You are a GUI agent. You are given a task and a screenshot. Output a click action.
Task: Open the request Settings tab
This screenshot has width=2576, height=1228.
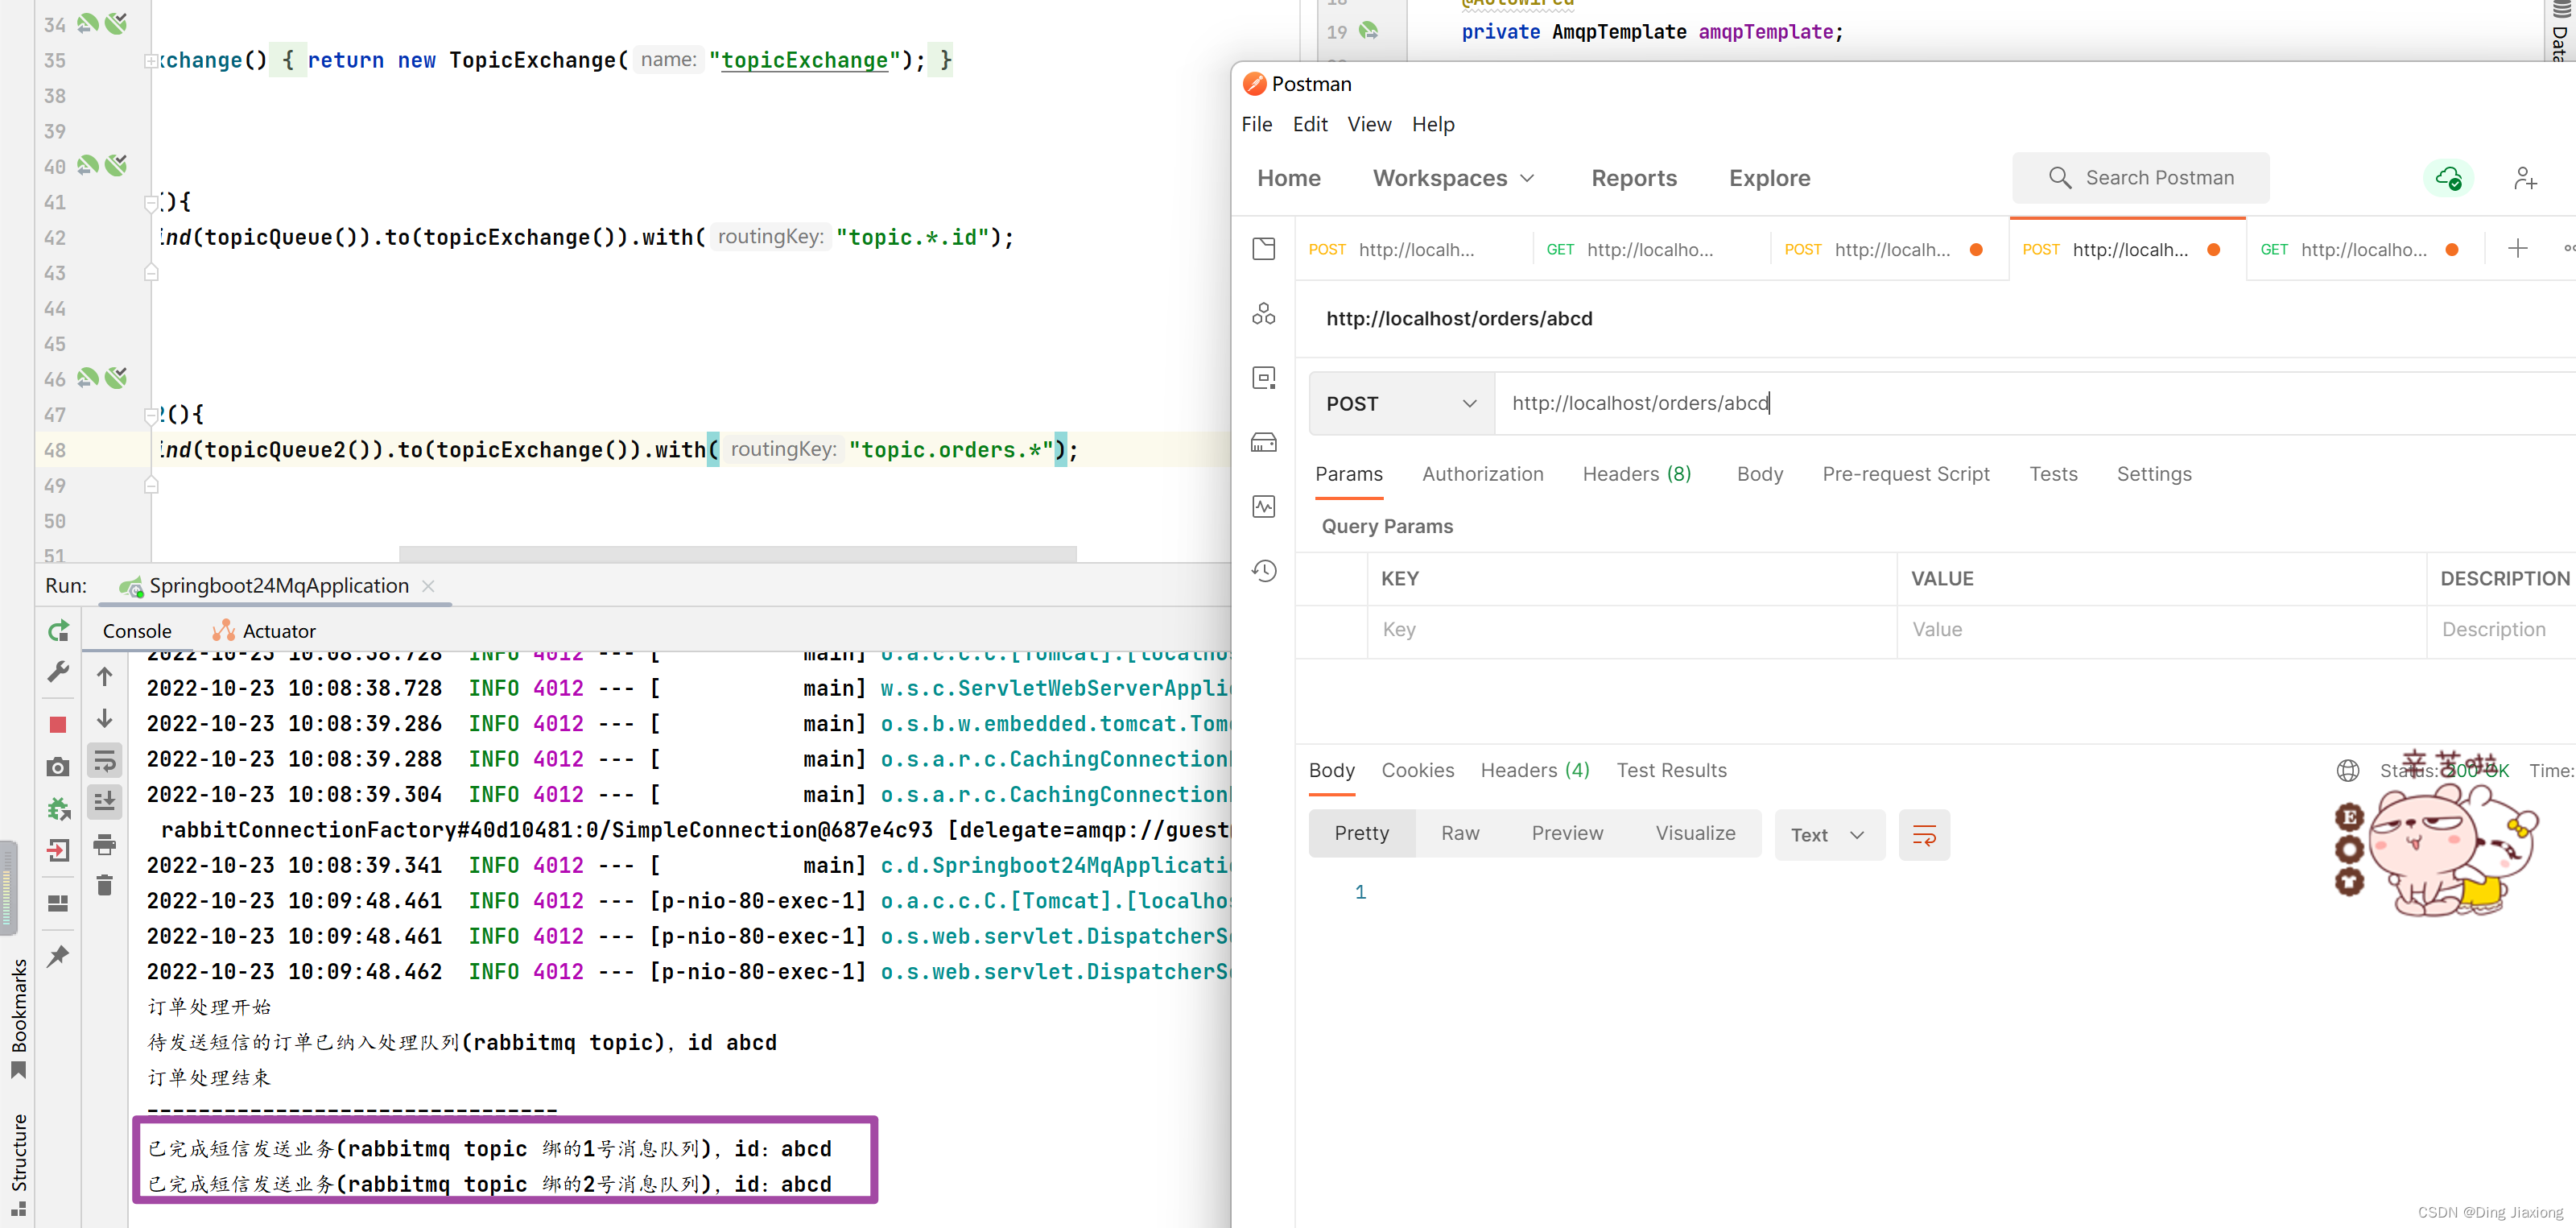coord(2154,474)
